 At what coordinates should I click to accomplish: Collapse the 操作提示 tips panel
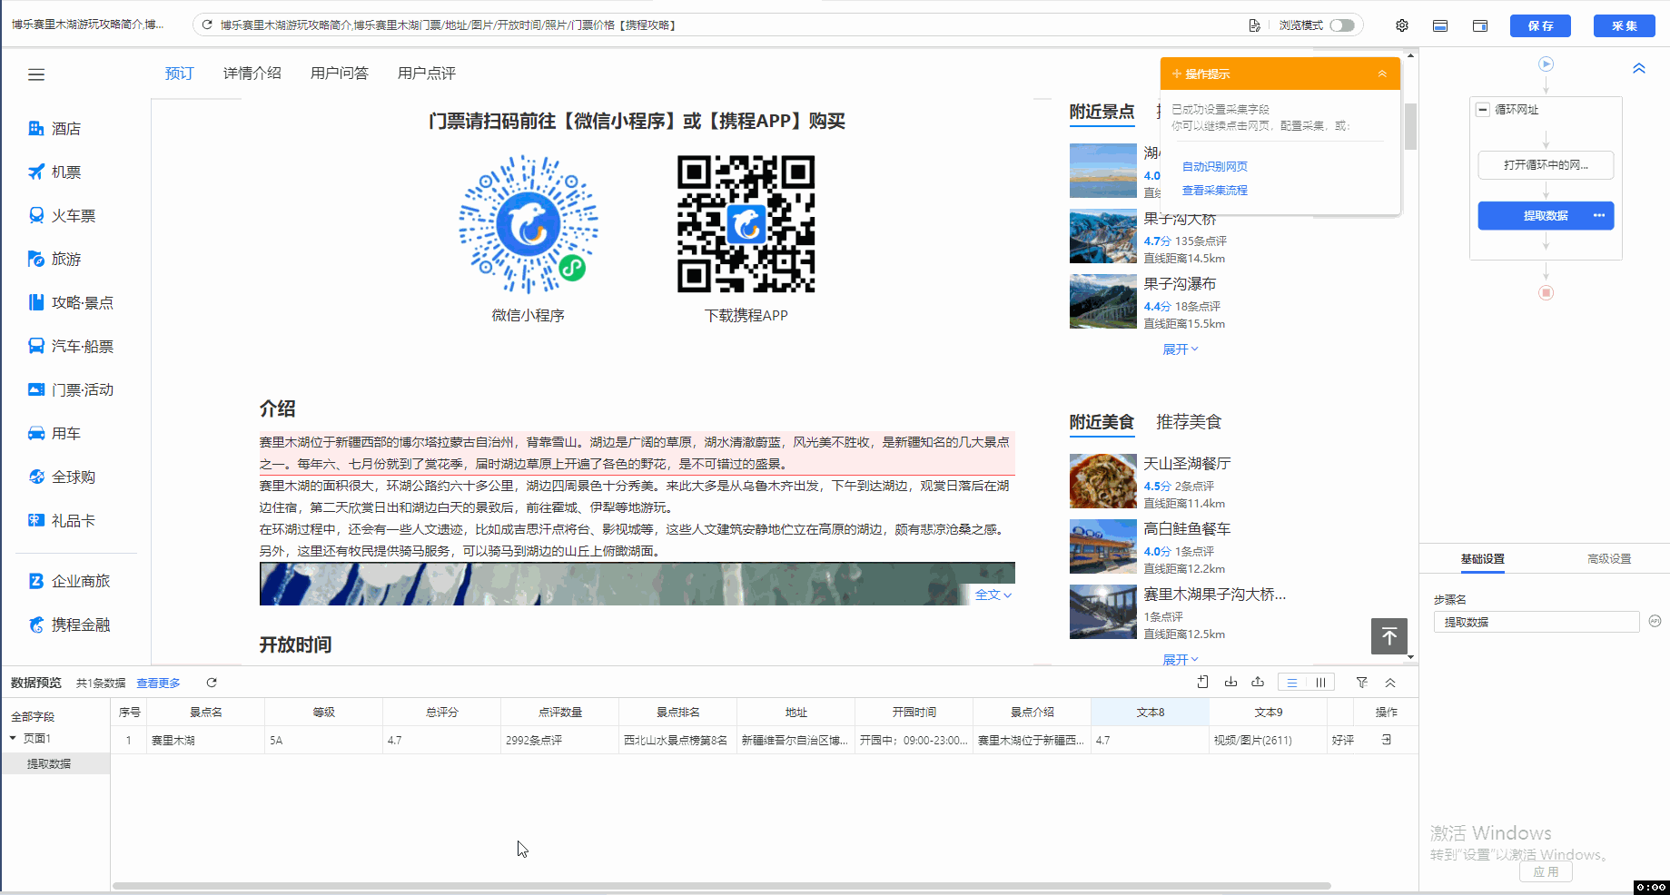[1382, 74]
